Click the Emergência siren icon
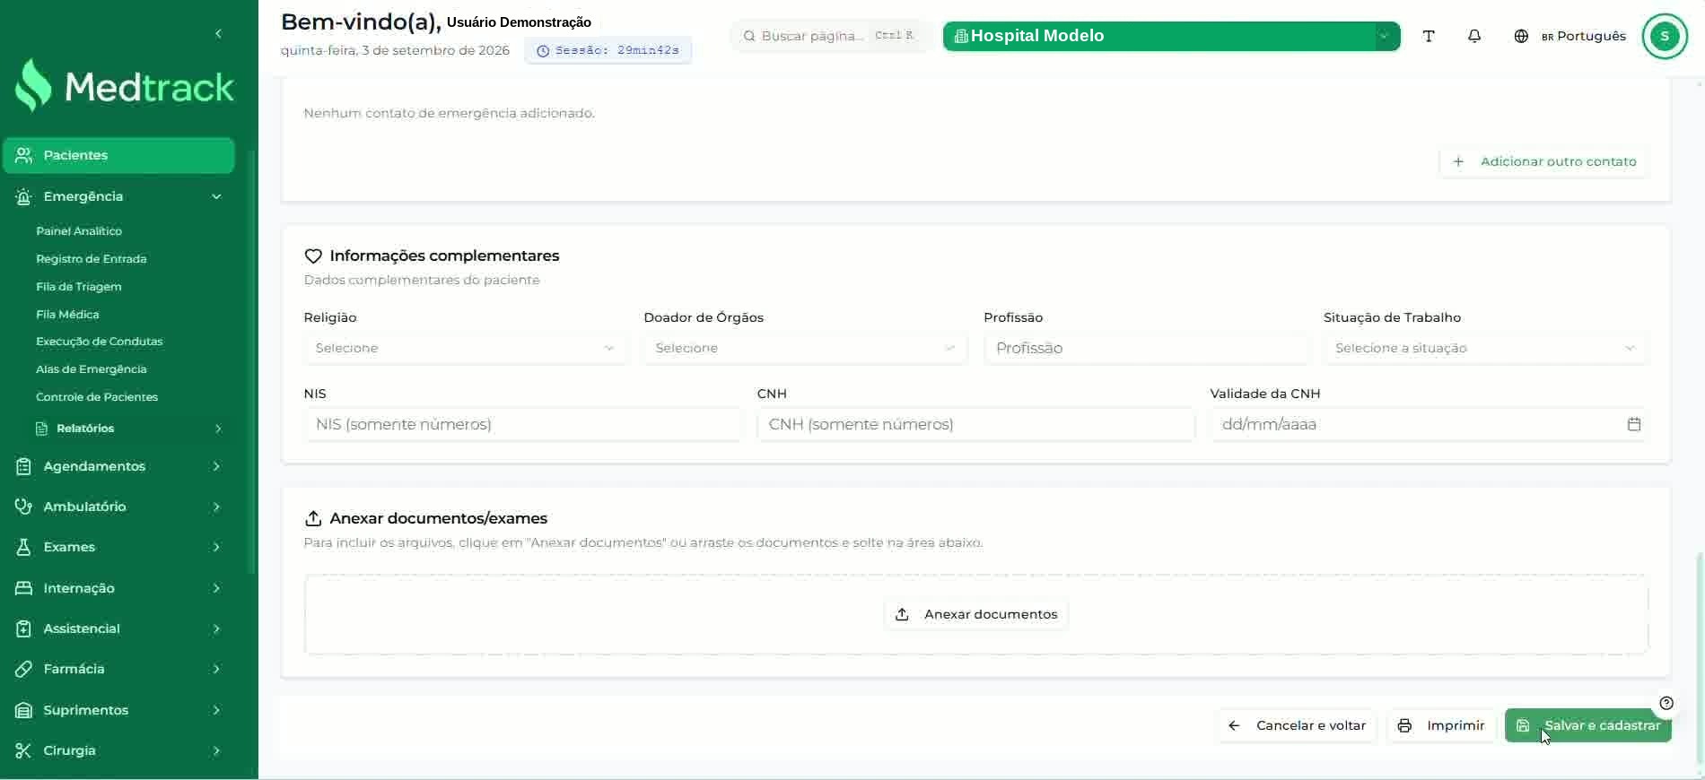The width and height of the screenshot is (1705, 780). coord(24,196)
